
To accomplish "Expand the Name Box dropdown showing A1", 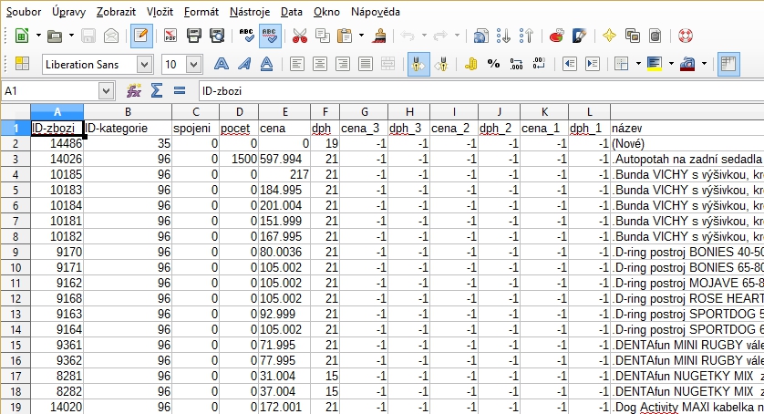I will (x=107, y=91).
